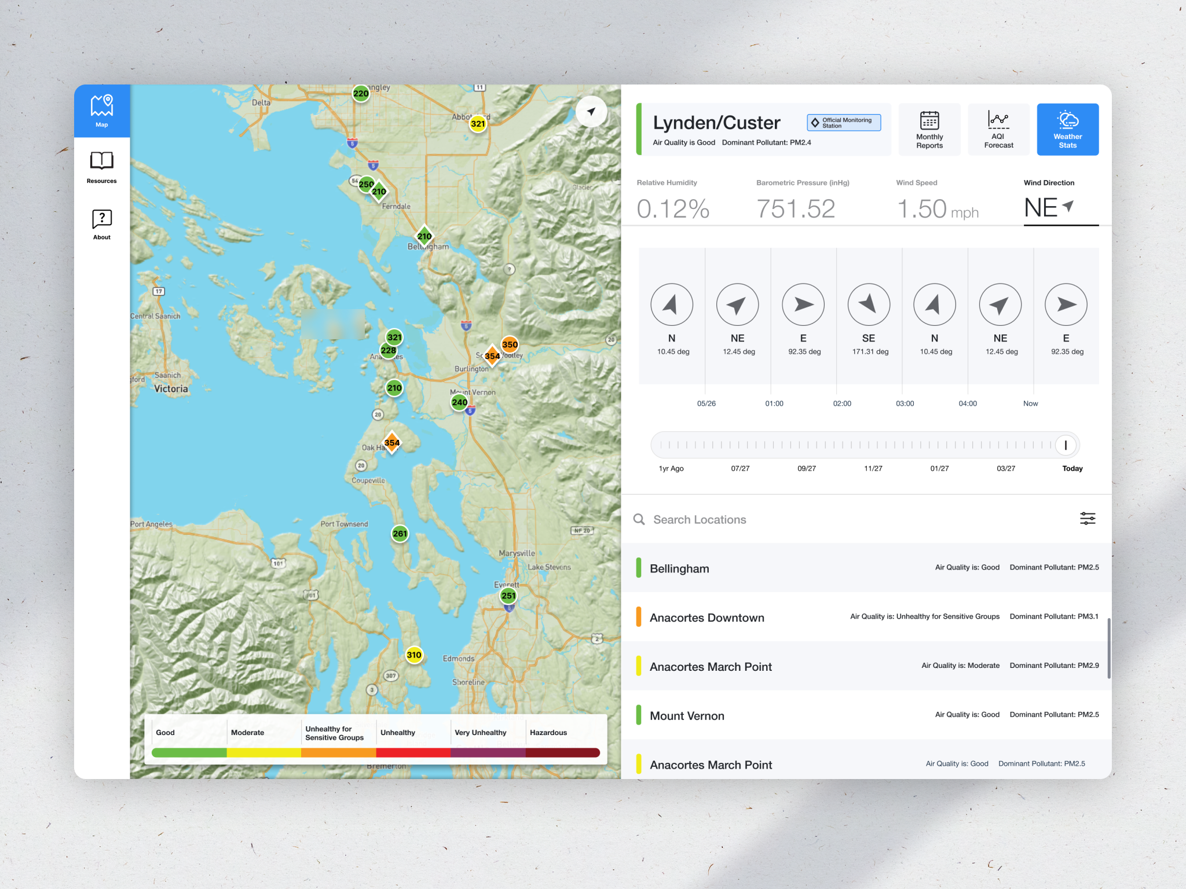
Task: Open the AQI Forecast tab
Action: point(998,130)
